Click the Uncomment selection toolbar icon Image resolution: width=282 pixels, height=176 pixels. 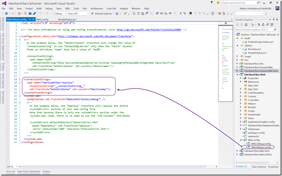click(x=184, y=13)
